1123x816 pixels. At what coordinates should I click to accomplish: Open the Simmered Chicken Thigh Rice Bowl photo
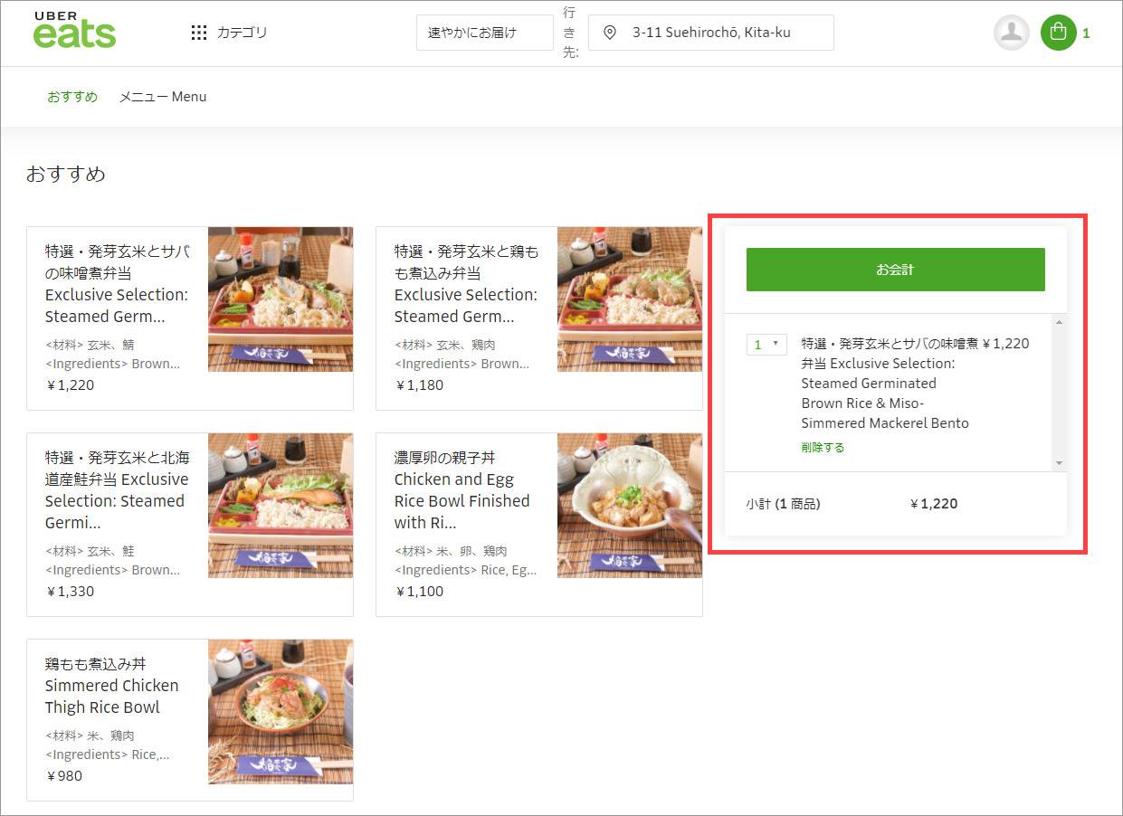click(x=281, y=712)
